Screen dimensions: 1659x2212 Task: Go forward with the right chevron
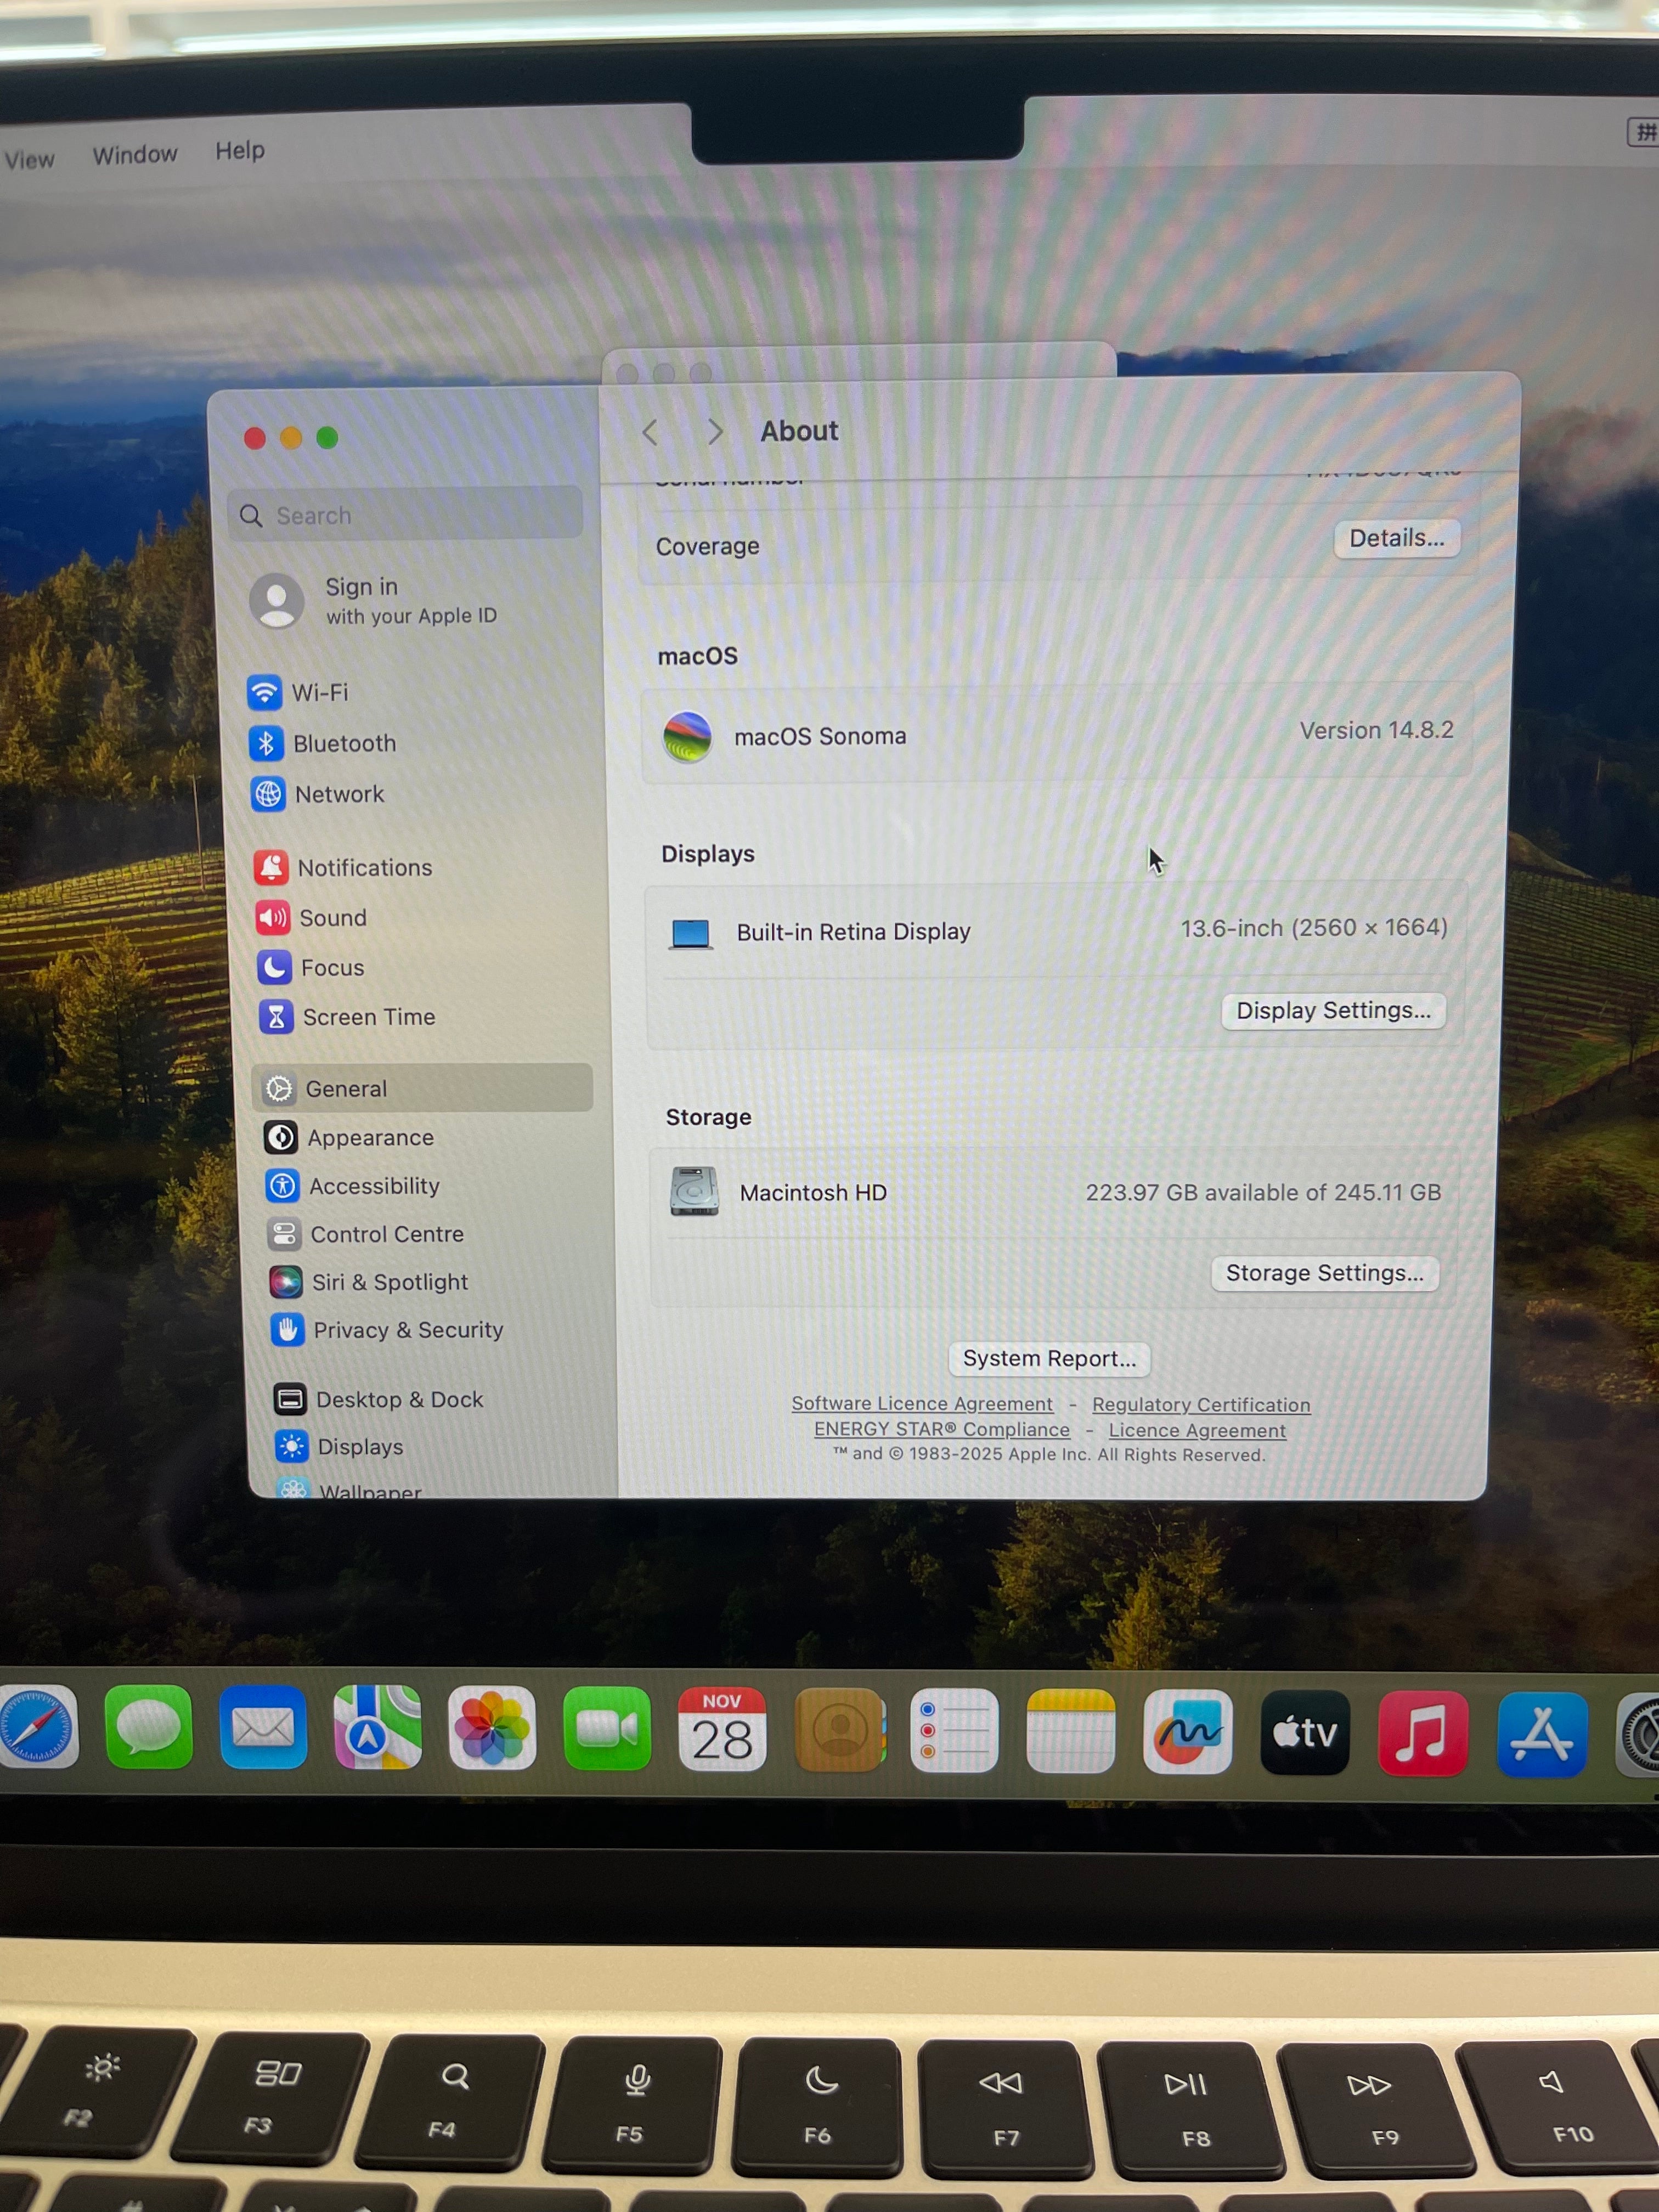coord(715,432)
